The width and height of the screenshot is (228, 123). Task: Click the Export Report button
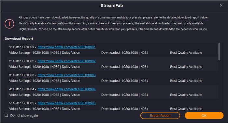coord(160,116)
